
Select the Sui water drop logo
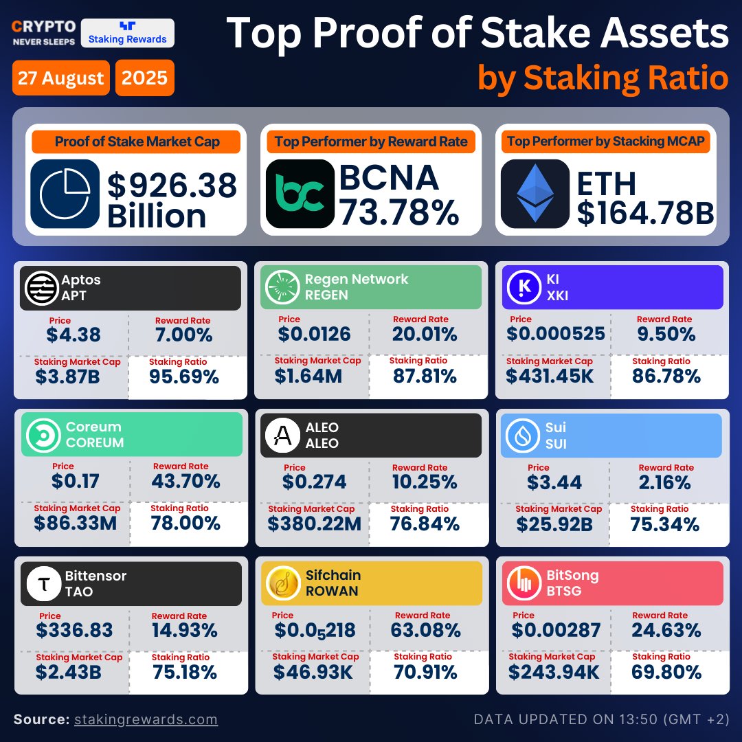522,436
